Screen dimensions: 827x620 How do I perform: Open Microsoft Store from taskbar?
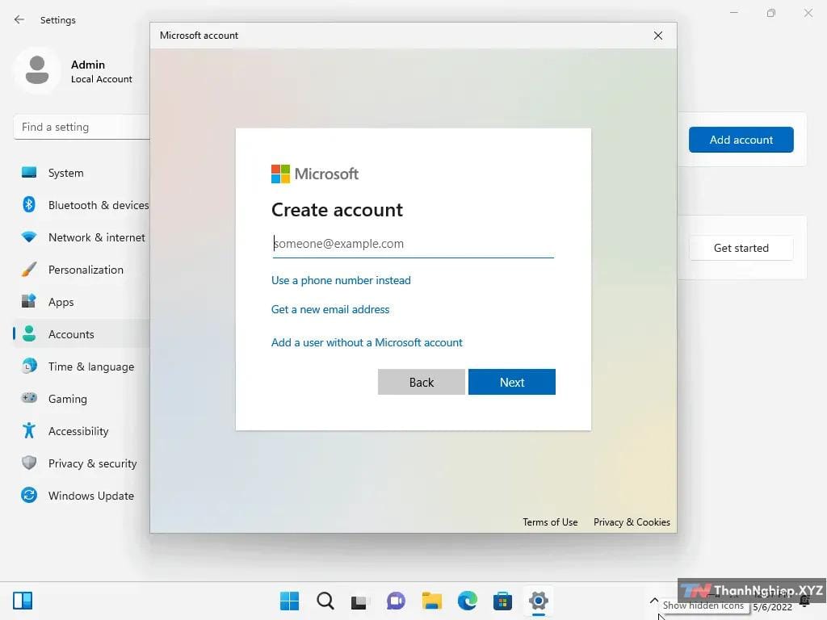[502, 601]
